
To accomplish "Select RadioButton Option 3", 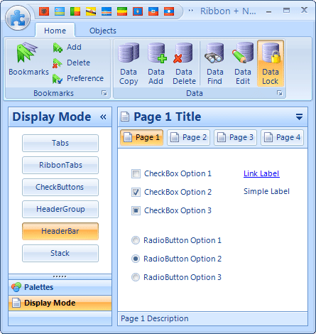I will 136,277.
